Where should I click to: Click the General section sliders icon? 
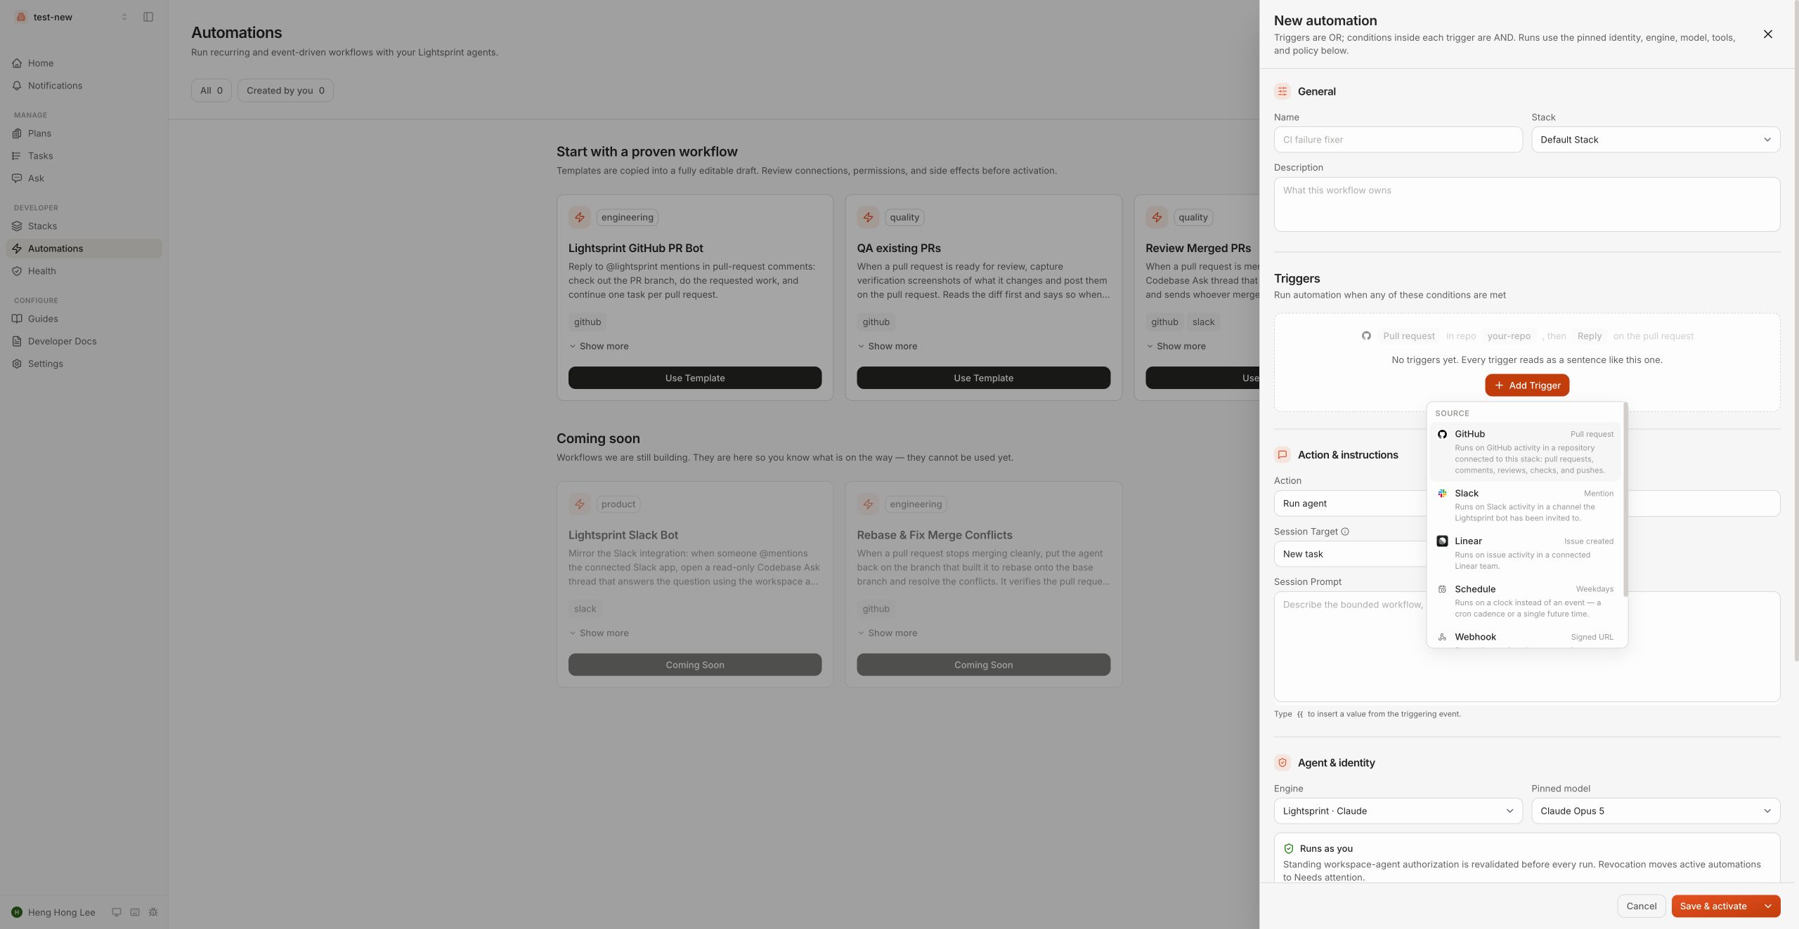click(1282, 91)
